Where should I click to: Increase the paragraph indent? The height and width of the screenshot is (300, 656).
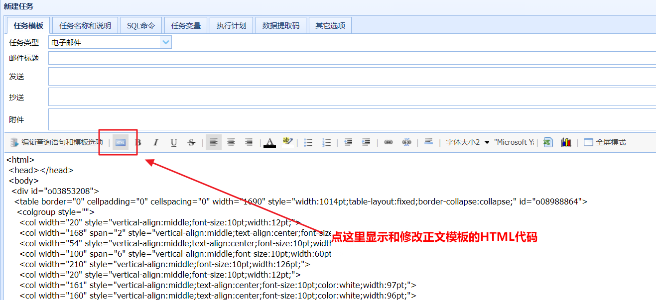click(x=366, y=142)
